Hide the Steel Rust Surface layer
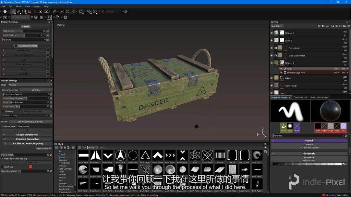The width and height of the screenshot is (351, 197). pos(272,56)
